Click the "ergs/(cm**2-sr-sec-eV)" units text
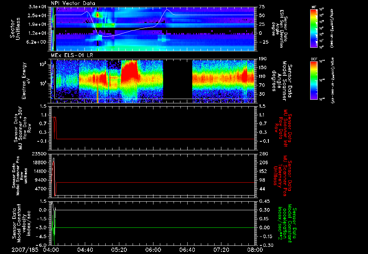The height and width of the screenshot is (254, 368). (x=332, y=81)
